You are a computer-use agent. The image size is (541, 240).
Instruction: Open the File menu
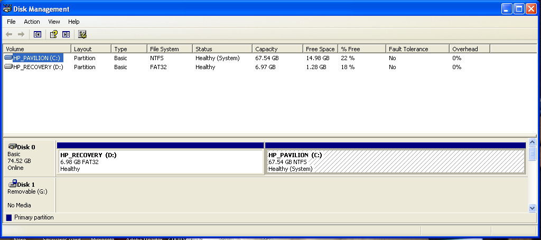[x=11, y=22]
